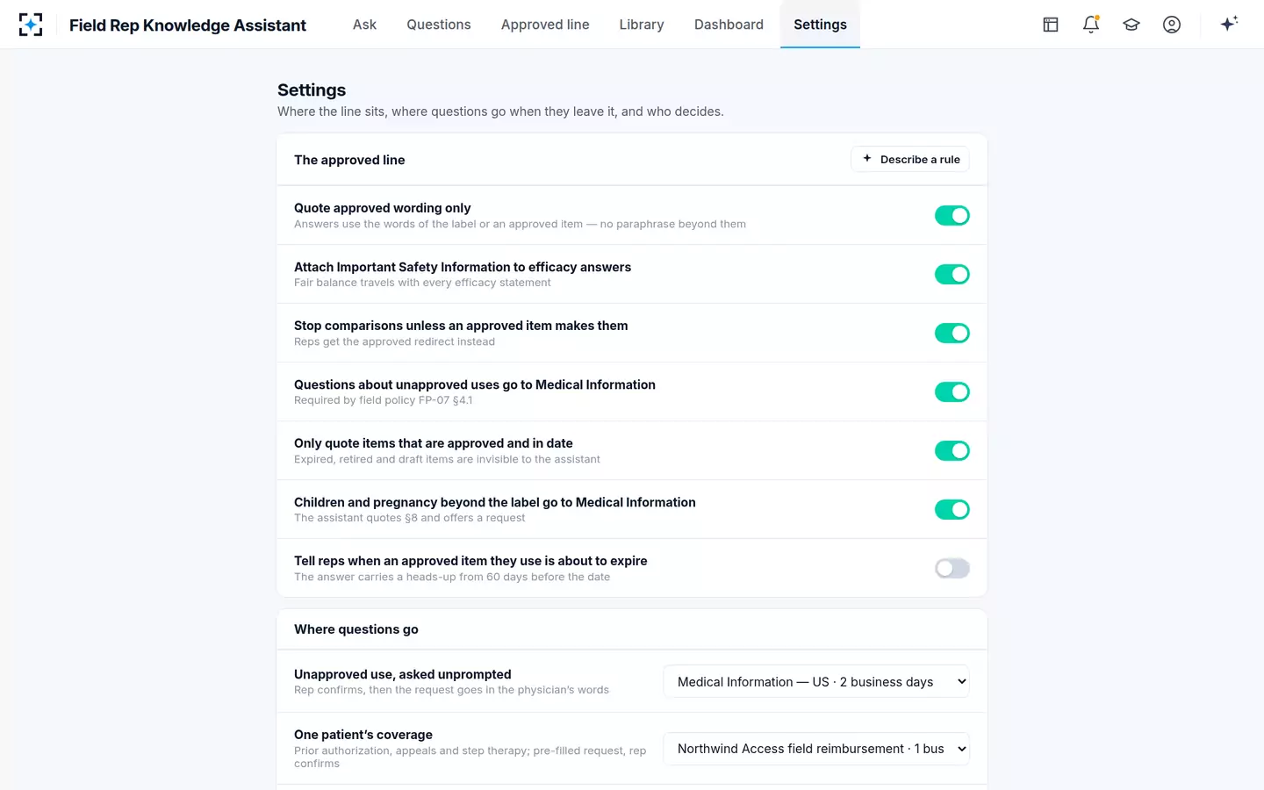
Task: Click the Field Rep Knowledge Assistant logo icon
Action: 31,25
